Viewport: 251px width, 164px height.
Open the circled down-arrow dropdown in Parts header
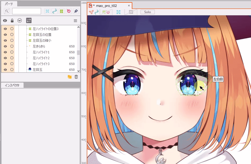pyautogui.click(x=20, y=20)
